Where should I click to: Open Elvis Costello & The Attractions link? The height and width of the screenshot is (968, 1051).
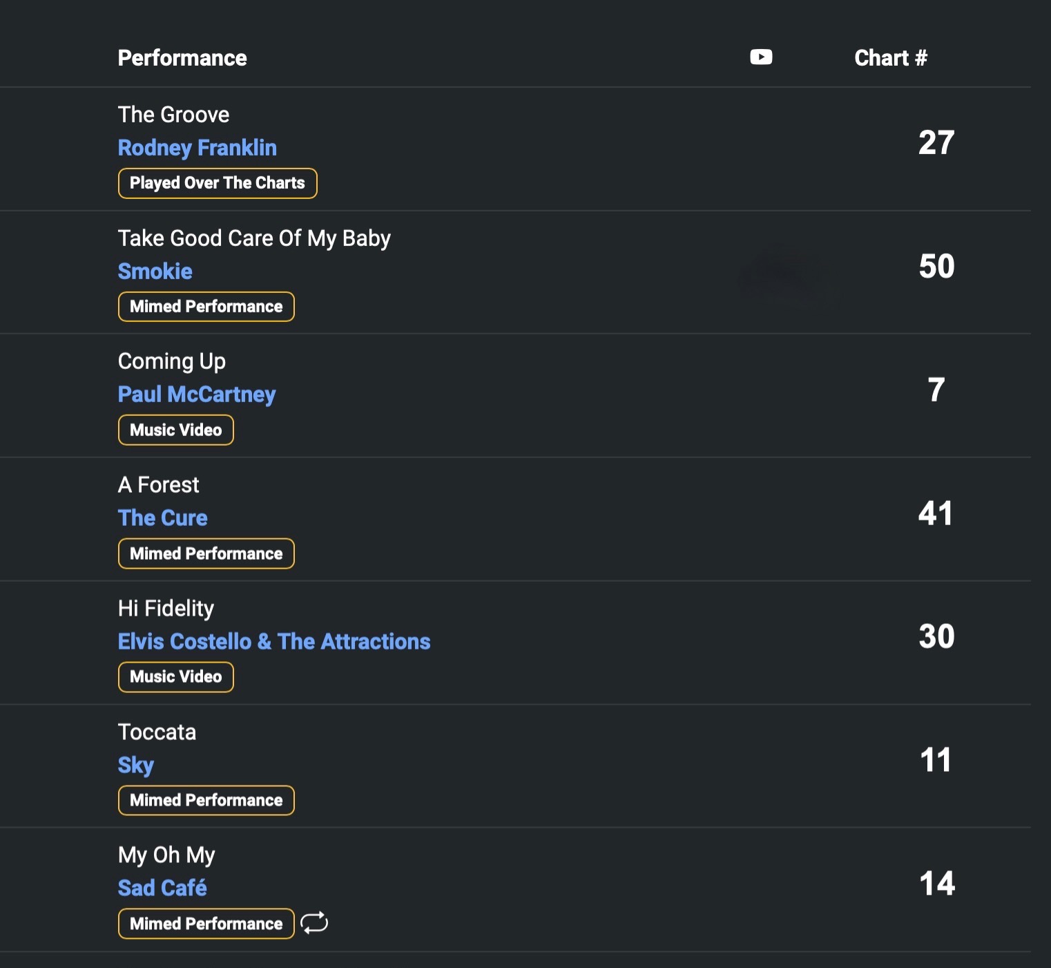(273, 642)
